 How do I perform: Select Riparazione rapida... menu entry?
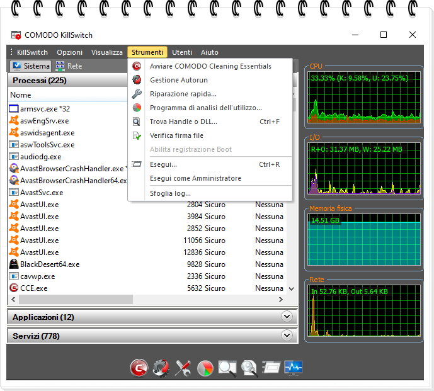(x=210, y=94)
